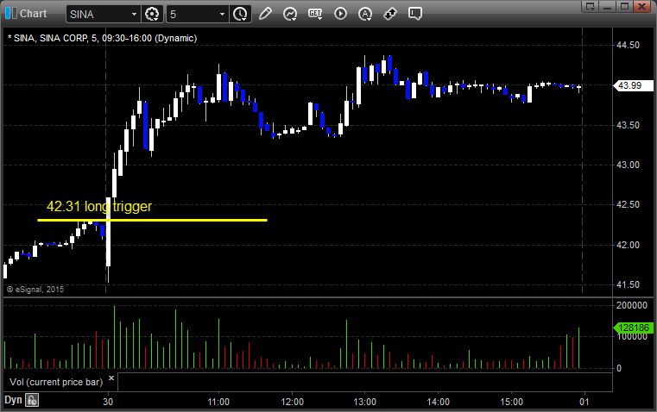This screenshot has width=657, height=412.
Task: Open the symbol settings gear menu
Action: 152,14
